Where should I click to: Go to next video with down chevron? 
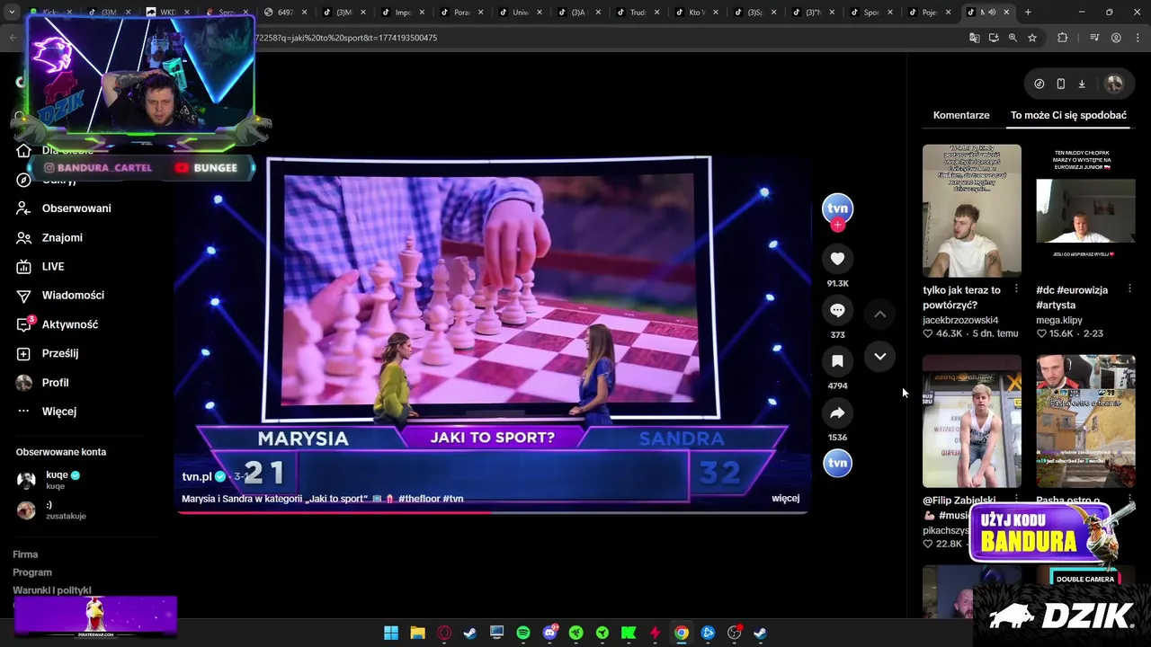click(x=880, y=357)
